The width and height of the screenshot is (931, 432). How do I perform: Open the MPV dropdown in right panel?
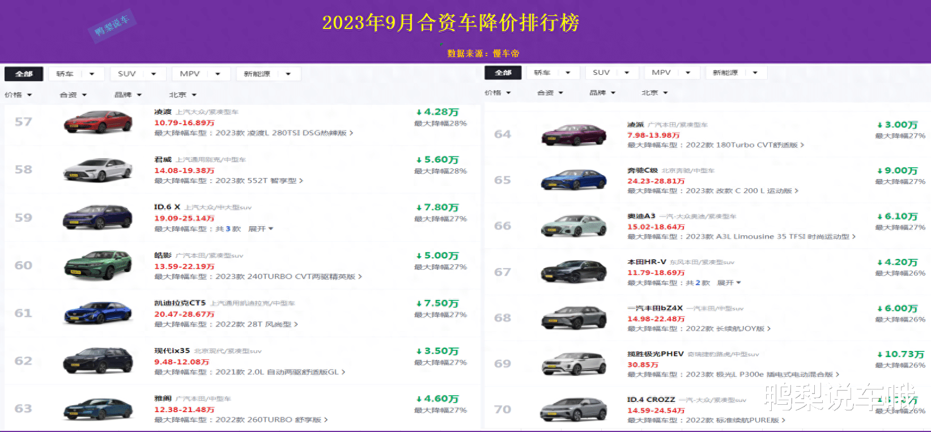click(x=672, y=73)
